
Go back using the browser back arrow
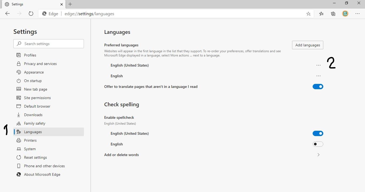coord(7,14)
